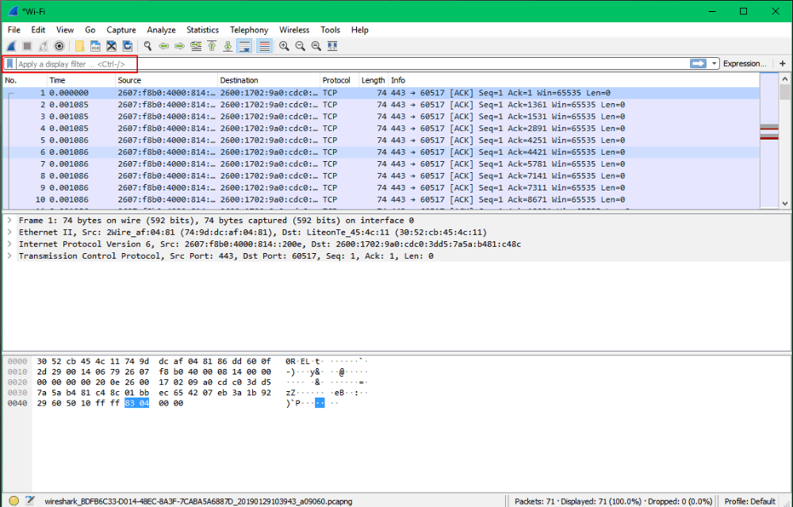Sort by the Destination column header
The height and width of the screenshot is (507, 793).
point(269,80)
